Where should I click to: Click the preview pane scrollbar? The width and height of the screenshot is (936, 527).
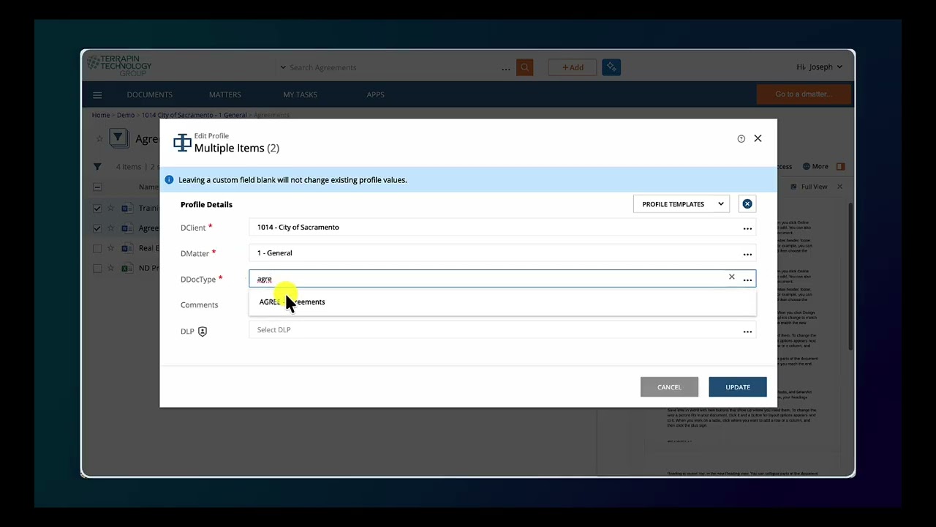click(x=850, y=278)
